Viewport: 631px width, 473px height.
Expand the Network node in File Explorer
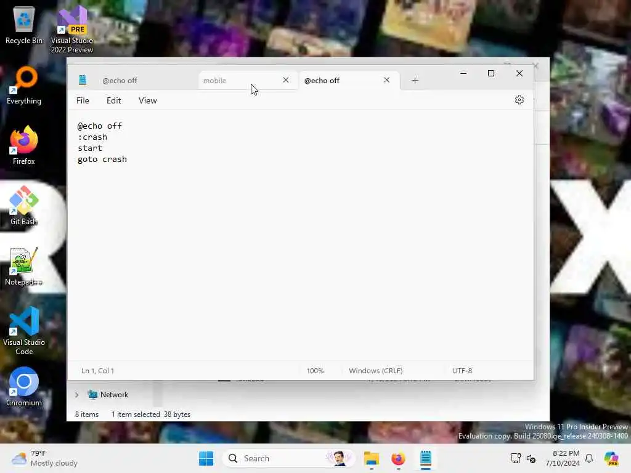76,395
